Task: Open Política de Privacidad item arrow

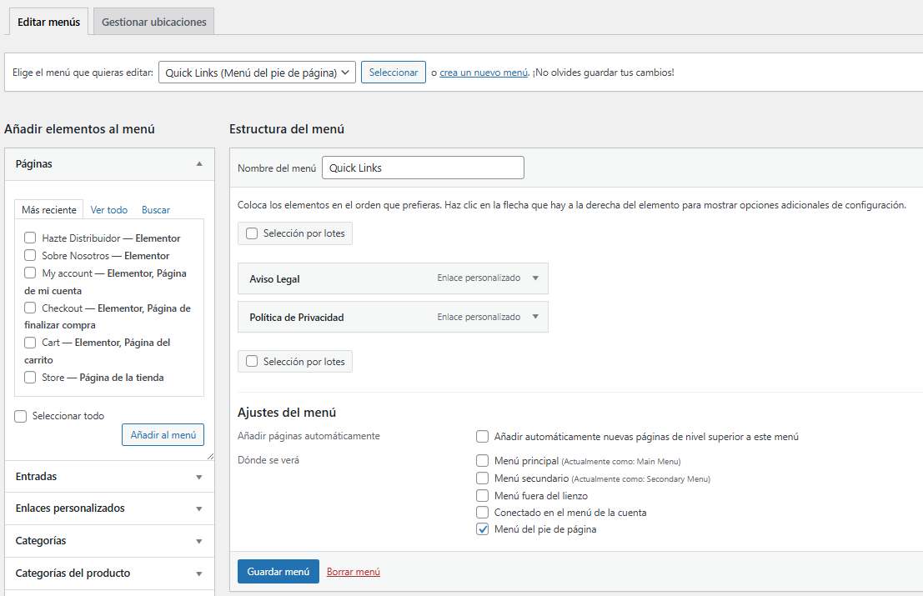Action: pos(535,317)
